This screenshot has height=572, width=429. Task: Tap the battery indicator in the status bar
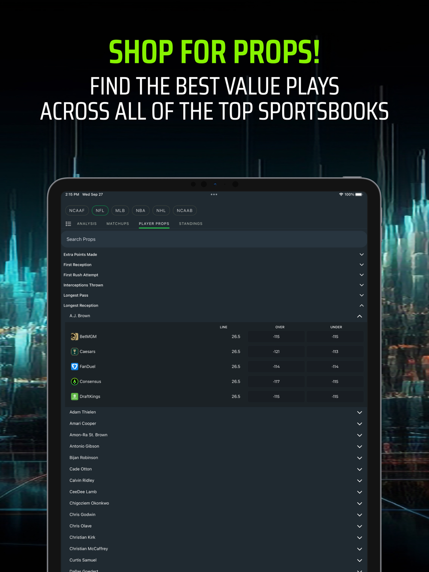(359, 195)
